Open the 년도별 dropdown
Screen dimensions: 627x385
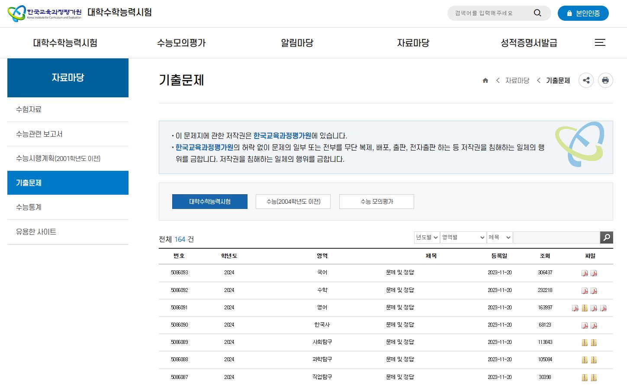(426, 237)
